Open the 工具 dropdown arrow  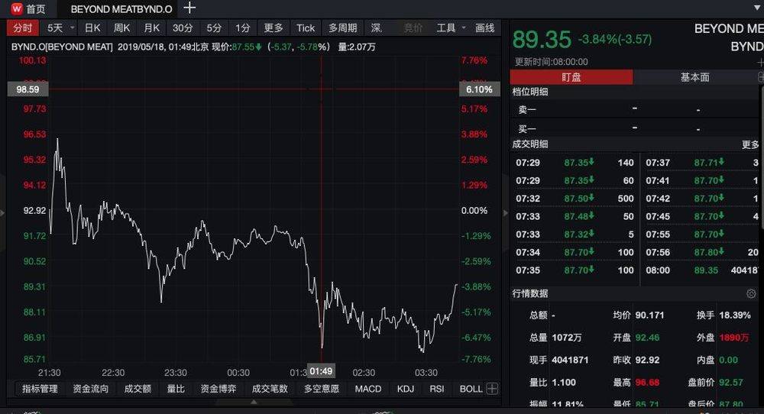464,27
